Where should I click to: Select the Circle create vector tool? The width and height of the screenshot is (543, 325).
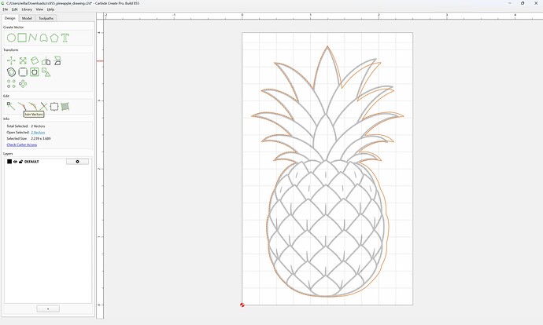(11, 38)
